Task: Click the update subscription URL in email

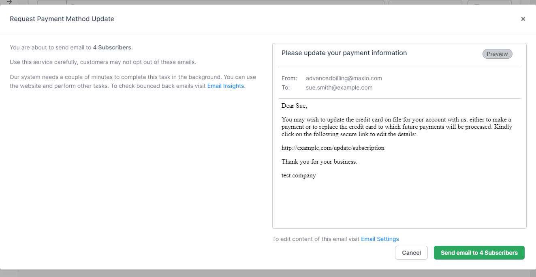Action: 333,148
